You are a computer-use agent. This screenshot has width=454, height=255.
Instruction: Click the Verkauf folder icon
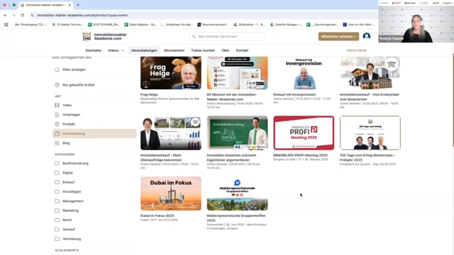coord(57,229)
